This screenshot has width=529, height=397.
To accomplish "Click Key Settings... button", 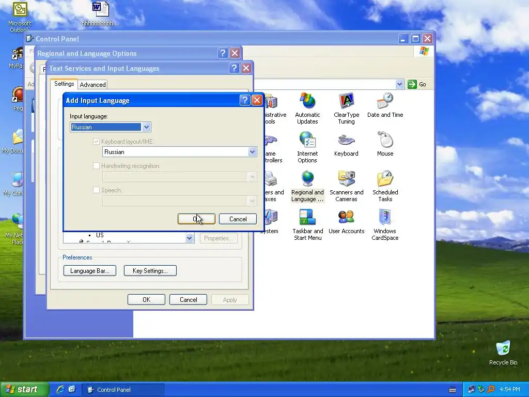I will click(150, 270).
